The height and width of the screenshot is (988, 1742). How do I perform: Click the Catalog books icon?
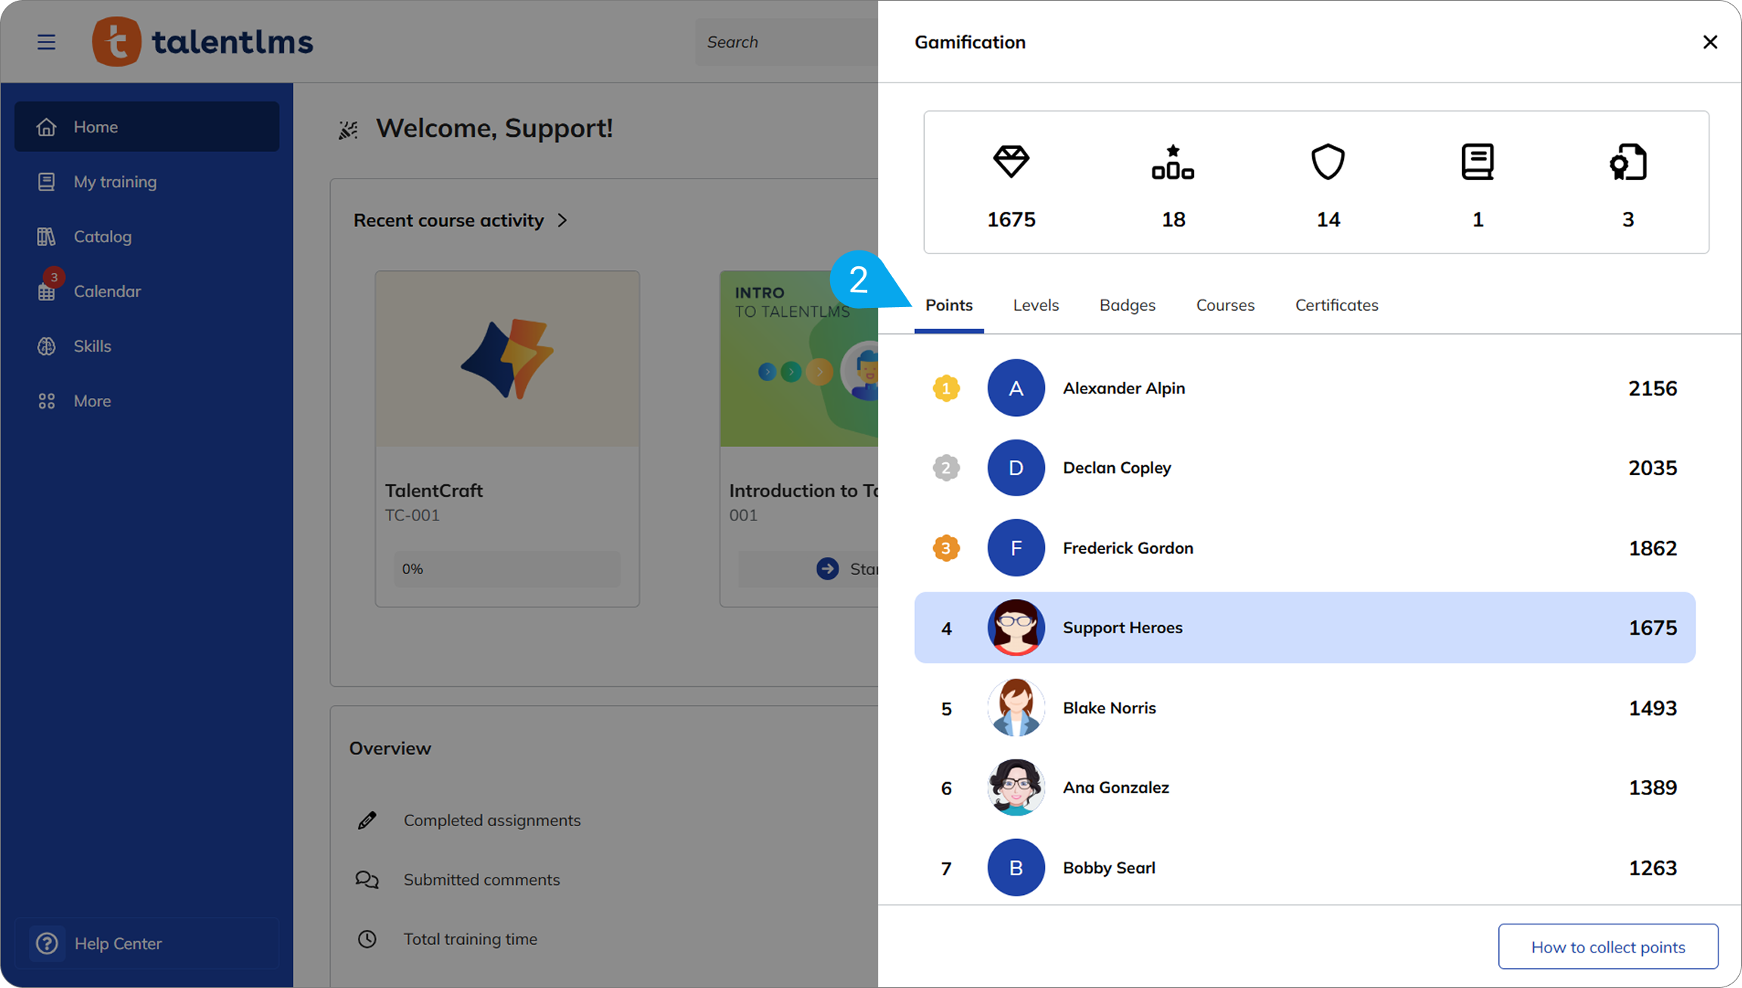tap(46, 237)
